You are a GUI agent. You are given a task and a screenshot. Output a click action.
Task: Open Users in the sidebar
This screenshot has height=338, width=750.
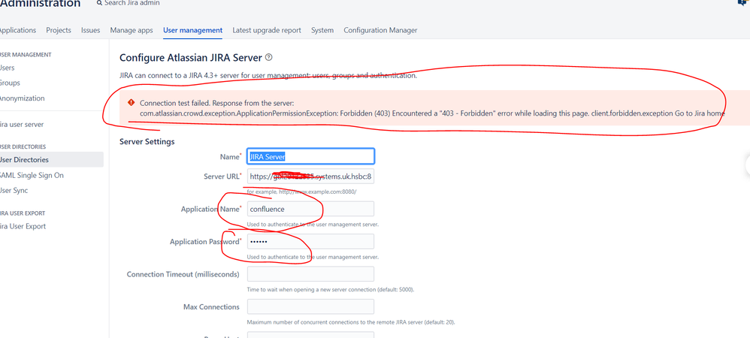(x=8, y=68)
